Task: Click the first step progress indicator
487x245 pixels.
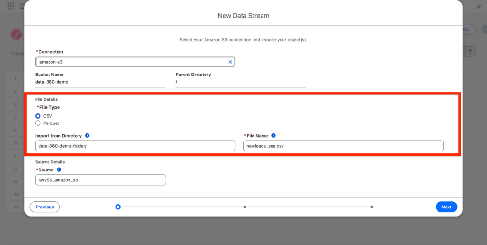Action: [118, 207]
